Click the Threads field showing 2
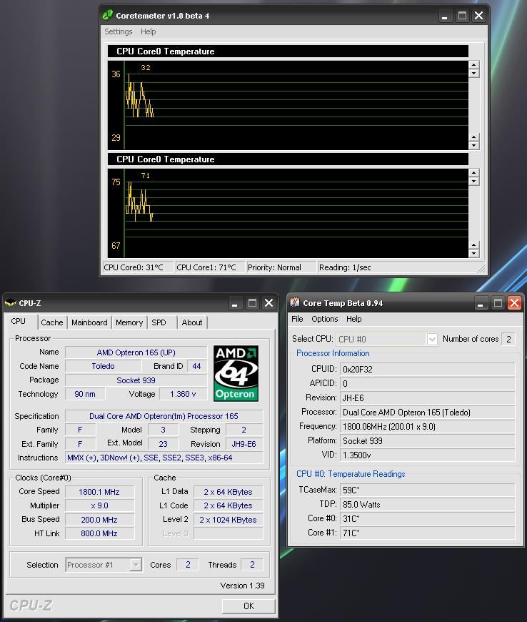The image size is (527, 622). 252,565
